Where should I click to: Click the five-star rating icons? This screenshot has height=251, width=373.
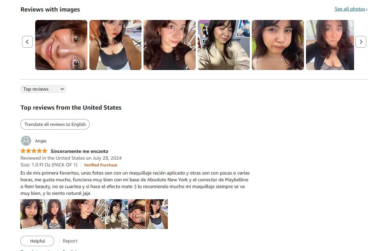(34, 151)
